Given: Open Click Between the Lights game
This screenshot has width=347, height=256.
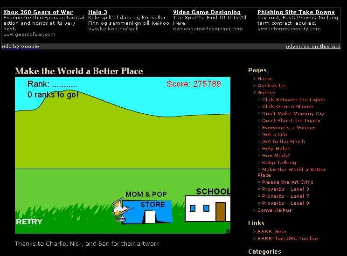Looking at the screenshot, I should pyautogui.click(x=293, y=100).
